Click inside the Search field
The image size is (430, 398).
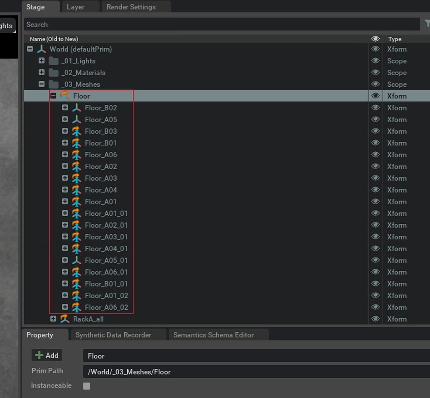coord(168,24)
